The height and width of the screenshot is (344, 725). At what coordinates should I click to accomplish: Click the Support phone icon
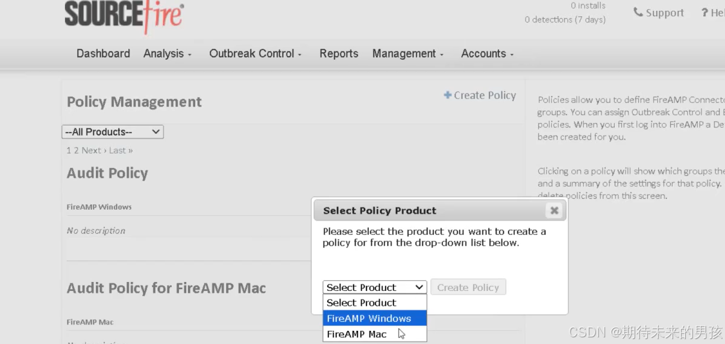coord(638,12)
